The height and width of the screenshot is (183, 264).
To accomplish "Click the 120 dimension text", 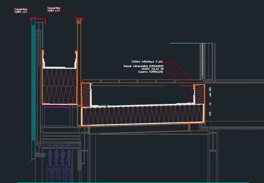I will (210, 114).
